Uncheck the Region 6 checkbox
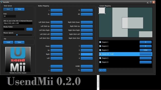The image size is (161, 90). click(100, 62)
